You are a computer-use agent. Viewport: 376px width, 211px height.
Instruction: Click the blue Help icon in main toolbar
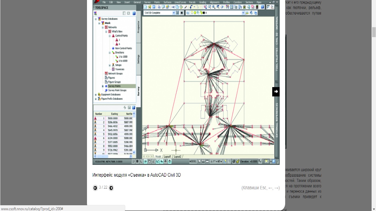262,7
